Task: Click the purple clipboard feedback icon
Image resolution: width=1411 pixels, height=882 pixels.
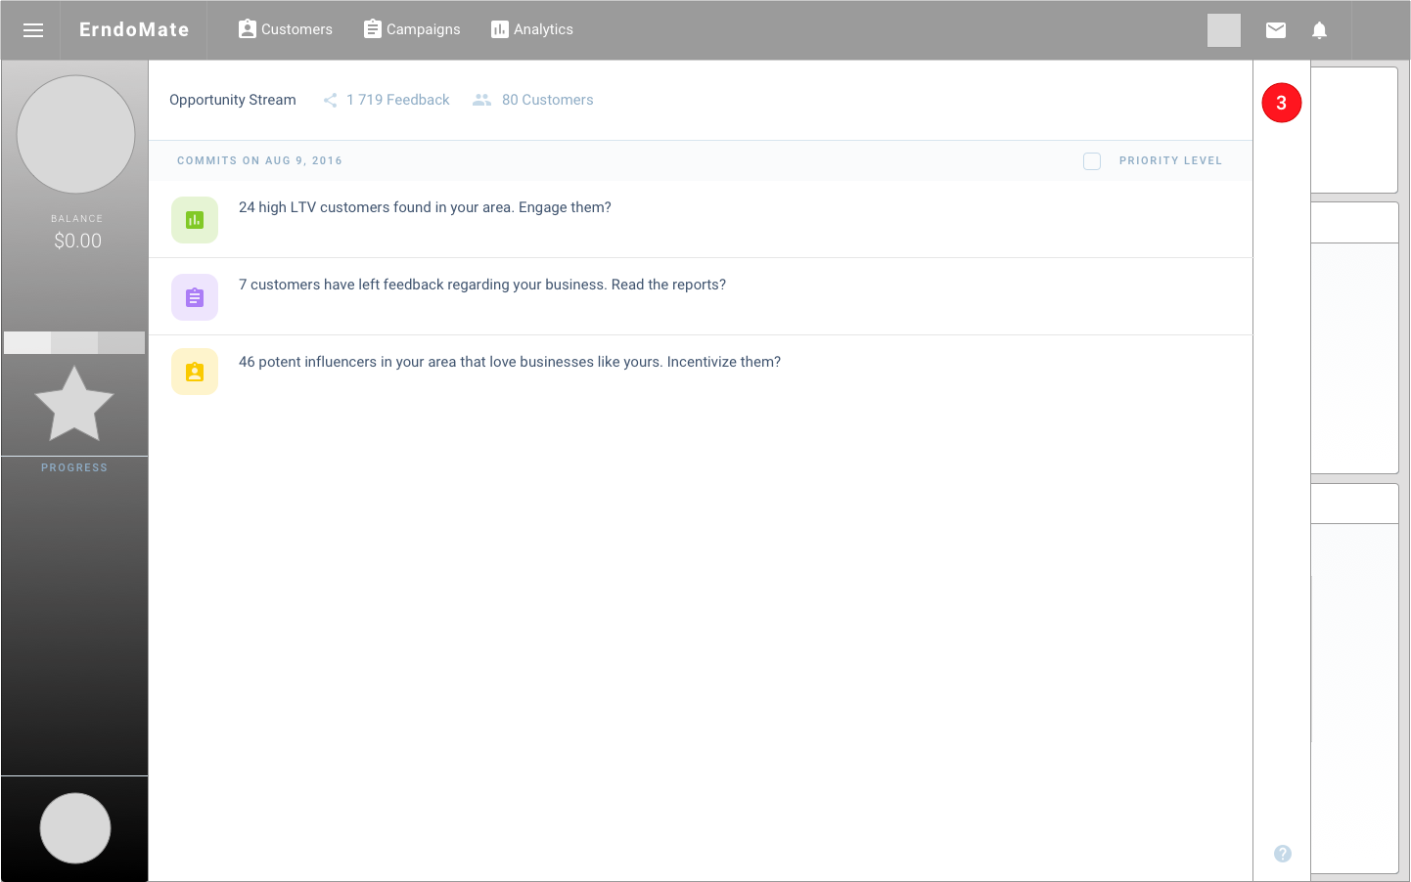Action: pyautogui.click(x=195, y=297)
